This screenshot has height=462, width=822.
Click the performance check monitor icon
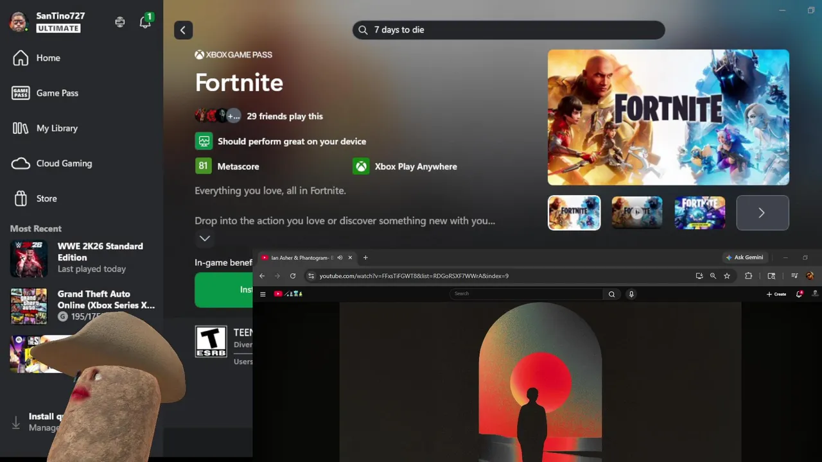203,141
